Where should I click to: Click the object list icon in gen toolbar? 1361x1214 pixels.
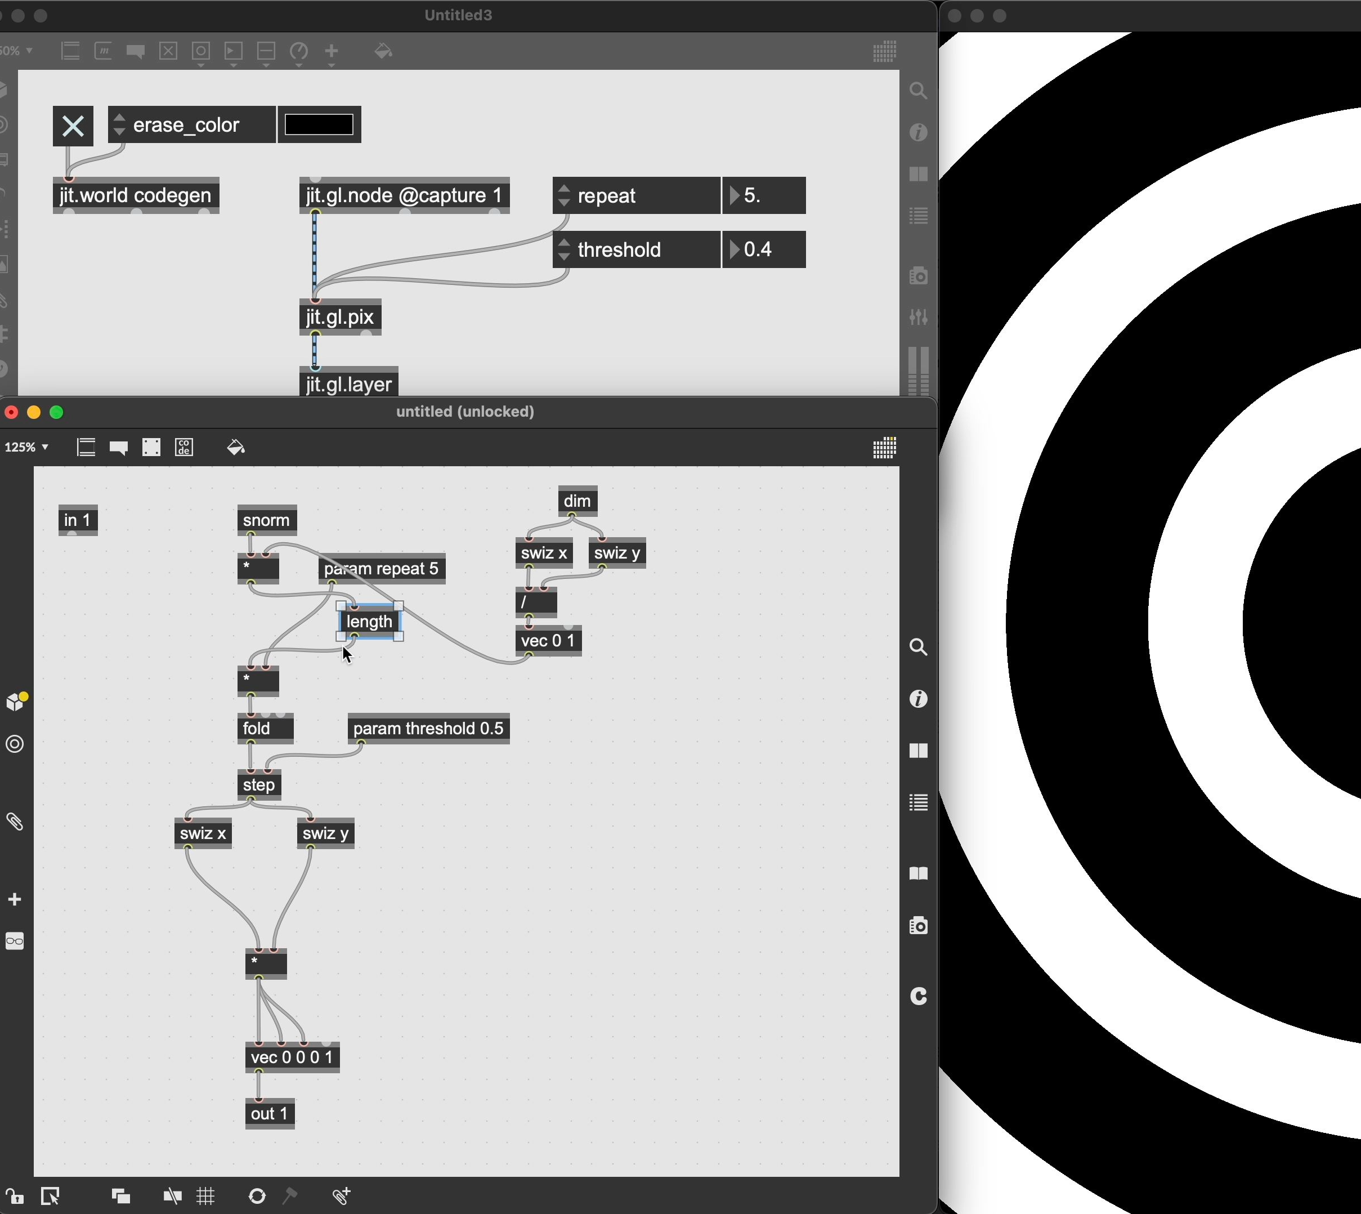[86, 447]
